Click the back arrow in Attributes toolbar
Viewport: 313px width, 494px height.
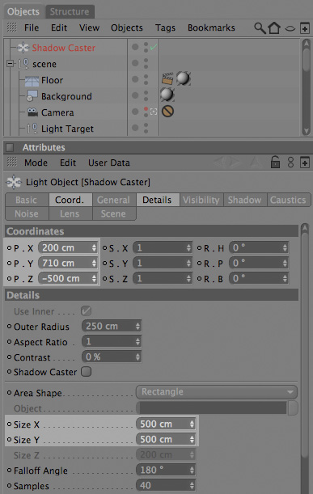tap(221, 163)
